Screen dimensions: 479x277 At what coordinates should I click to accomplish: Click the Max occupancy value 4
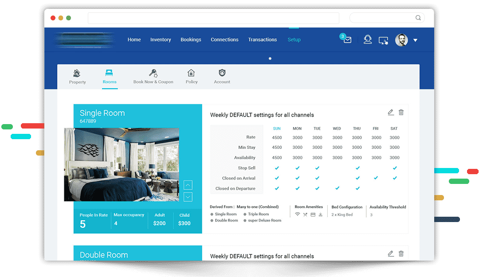pos(116,223)
